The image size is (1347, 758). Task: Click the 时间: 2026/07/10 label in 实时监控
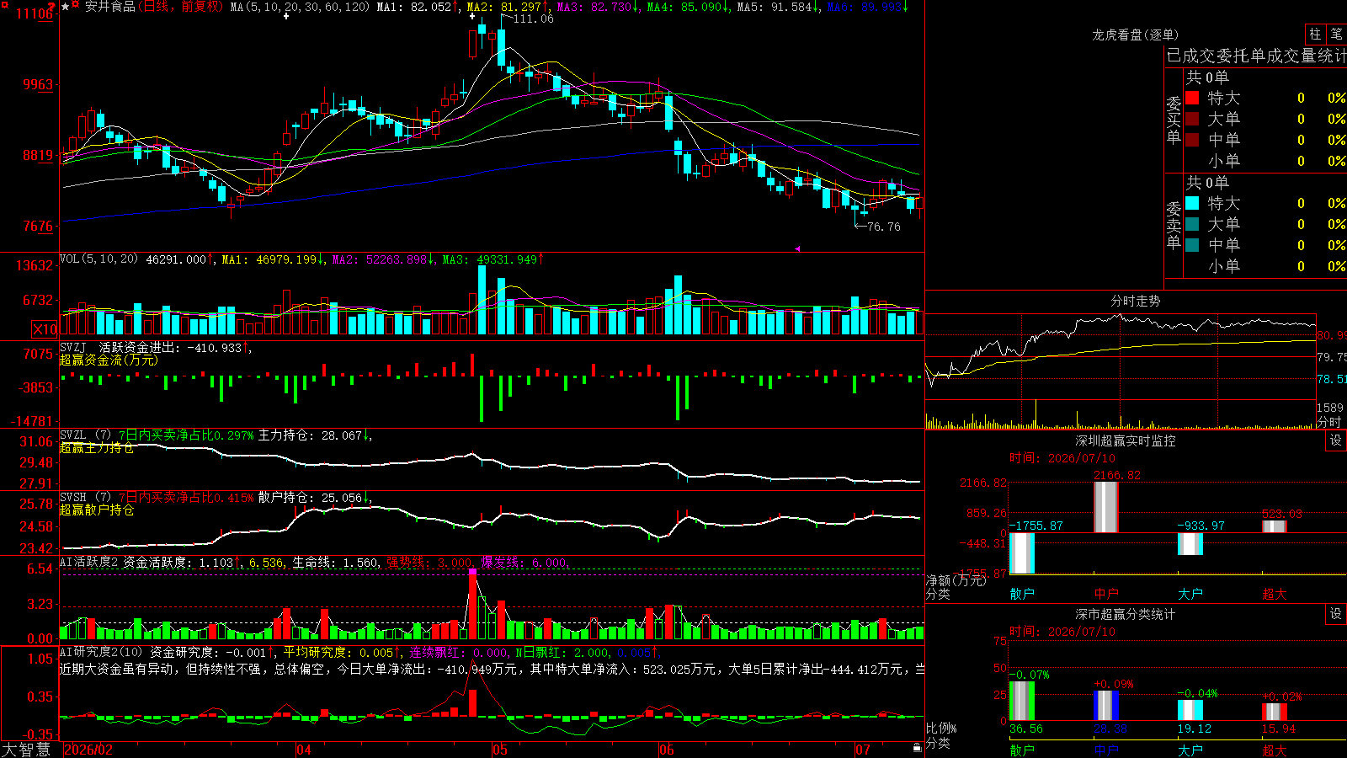1062,458
